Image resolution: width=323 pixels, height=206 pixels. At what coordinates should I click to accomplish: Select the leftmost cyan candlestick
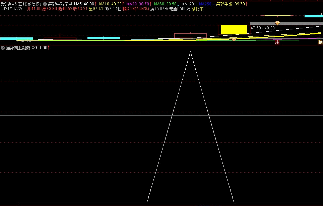point(16,39)
